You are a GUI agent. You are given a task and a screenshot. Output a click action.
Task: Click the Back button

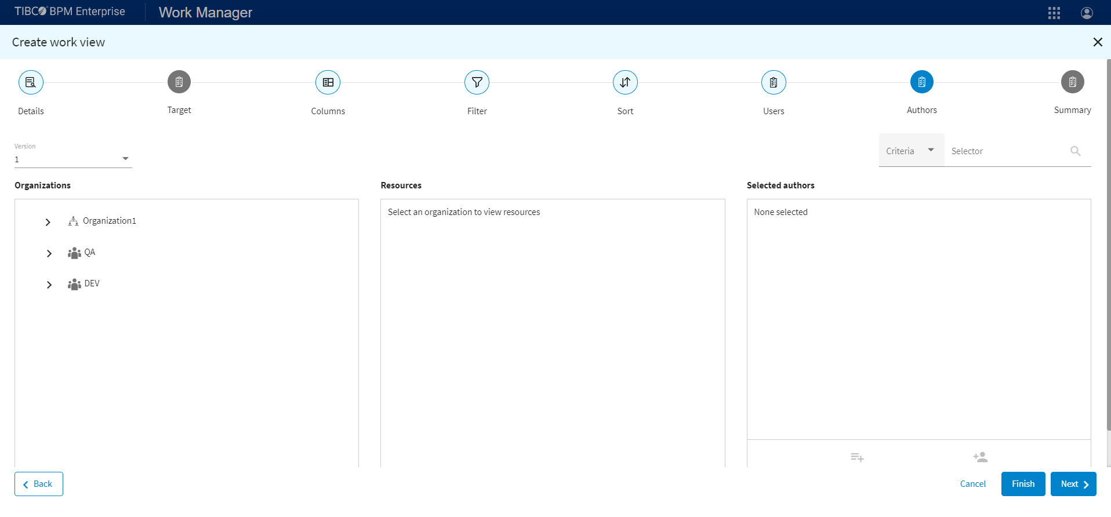pos(39,484)
